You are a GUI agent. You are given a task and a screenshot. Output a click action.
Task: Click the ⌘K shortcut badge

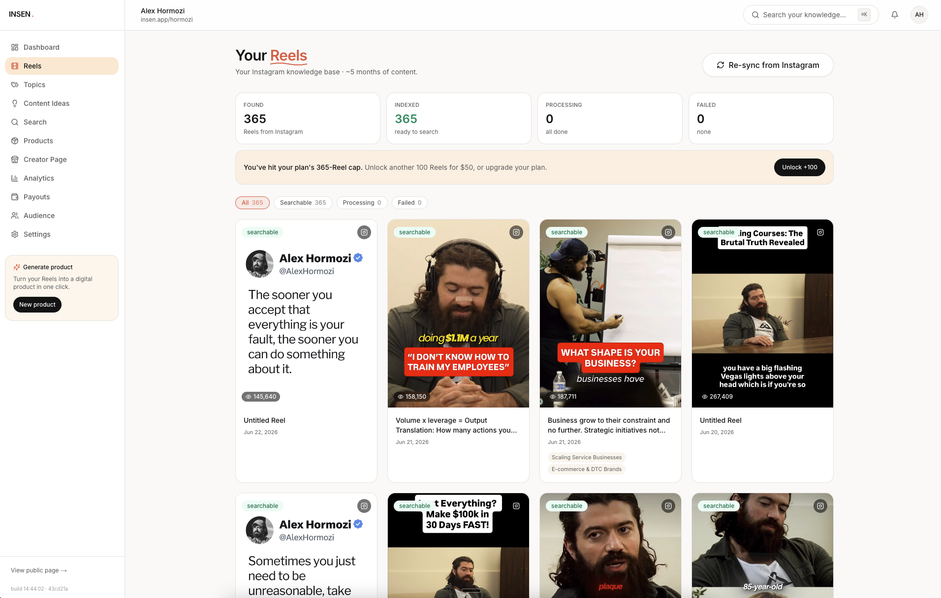864,15
